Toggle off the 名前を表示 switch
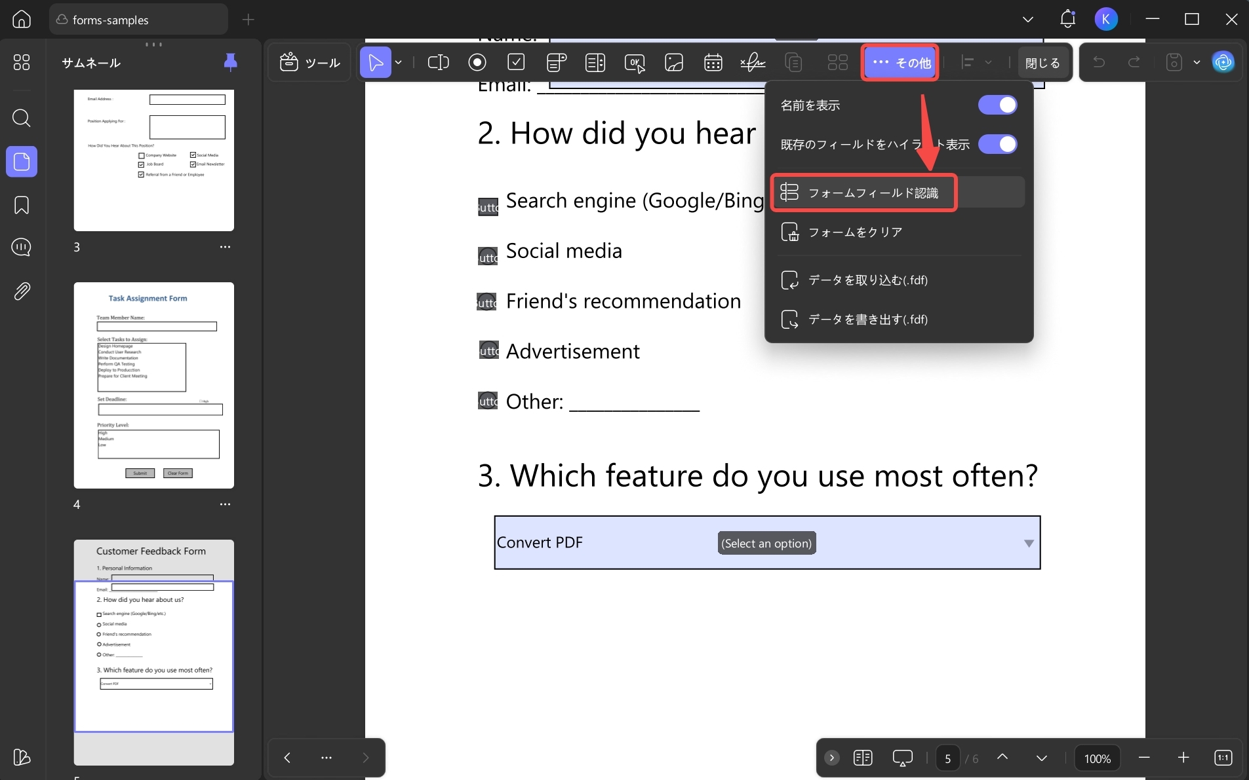Viewport: 1249px width, 780px height. [997, 105]
